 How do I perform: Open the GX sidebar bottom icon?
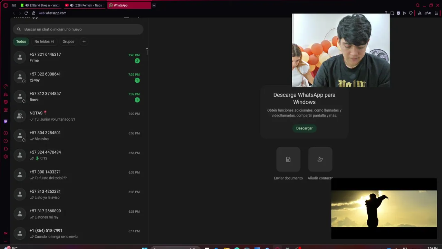[x=6, y=233]
